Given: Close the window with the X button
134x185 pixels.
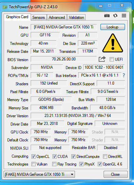Looking at the screenshot, I should (x=122, y=6).
